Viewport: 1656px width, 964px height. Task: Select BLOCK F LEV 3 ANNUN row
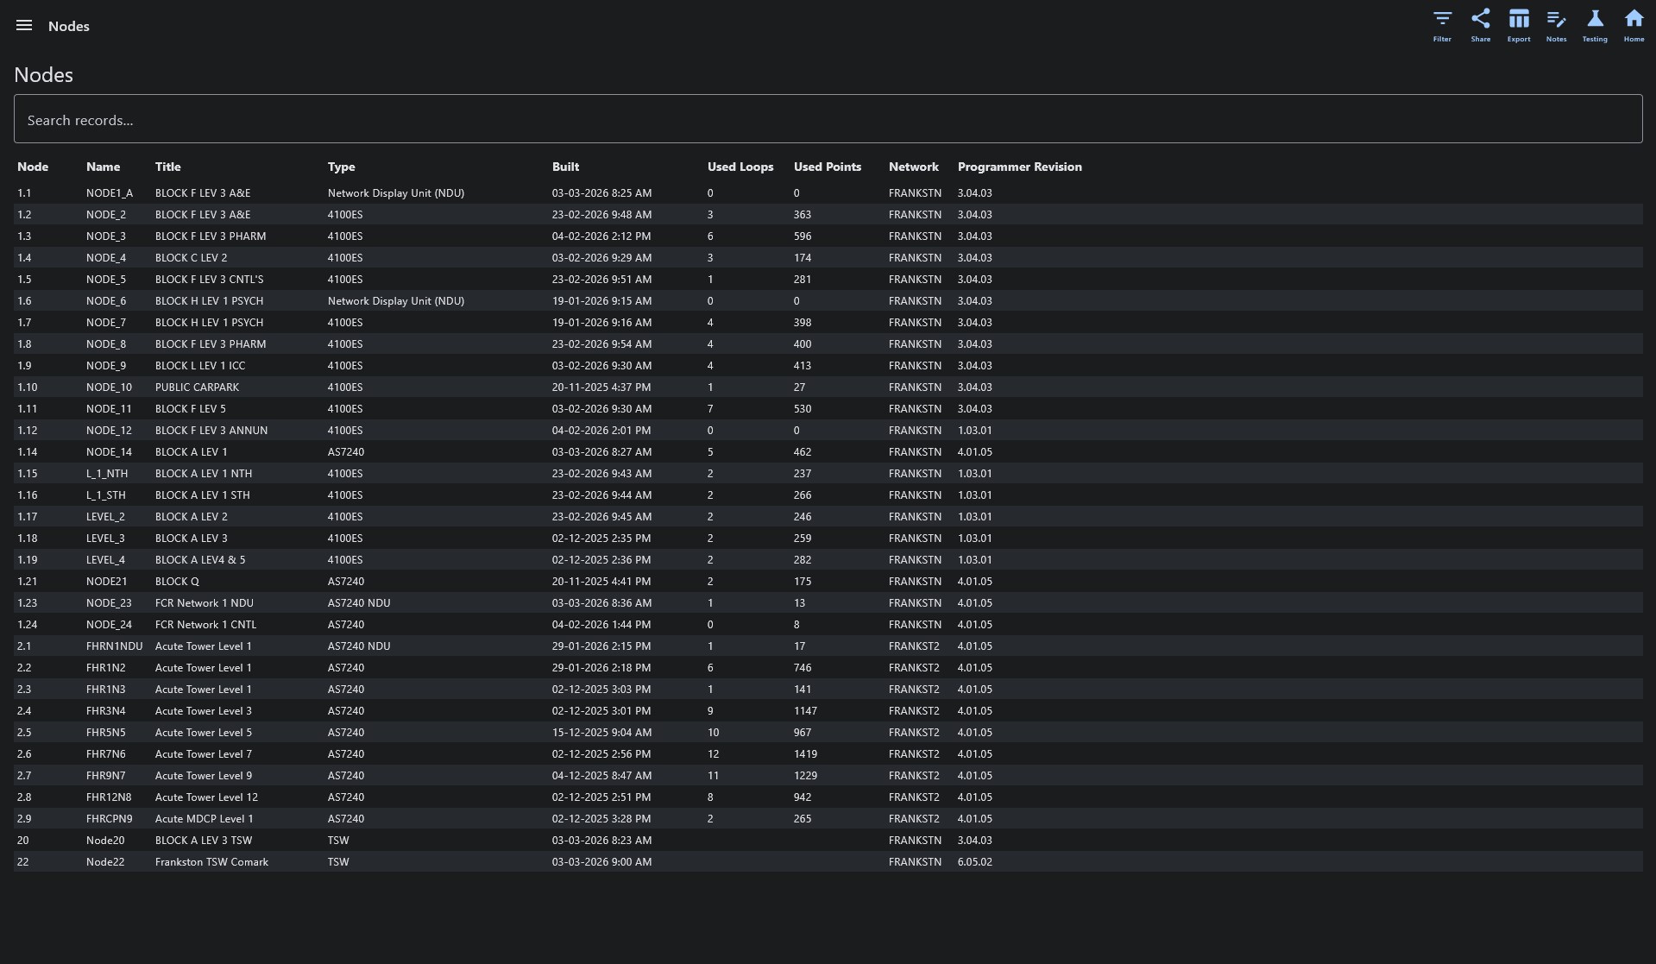click(828, 431)
